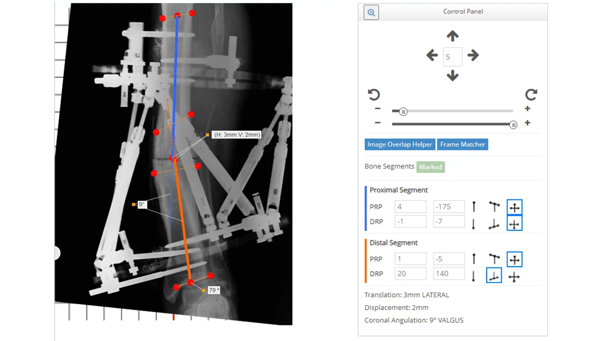607x341 pixels.
Task: Open the Image Overlap Helper
Action: click(400, 144)
